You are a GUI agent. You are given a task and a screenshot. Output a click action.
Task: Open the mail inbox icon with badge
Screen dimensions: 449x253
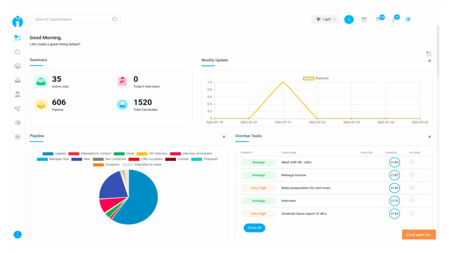click(x=378, y=19)
